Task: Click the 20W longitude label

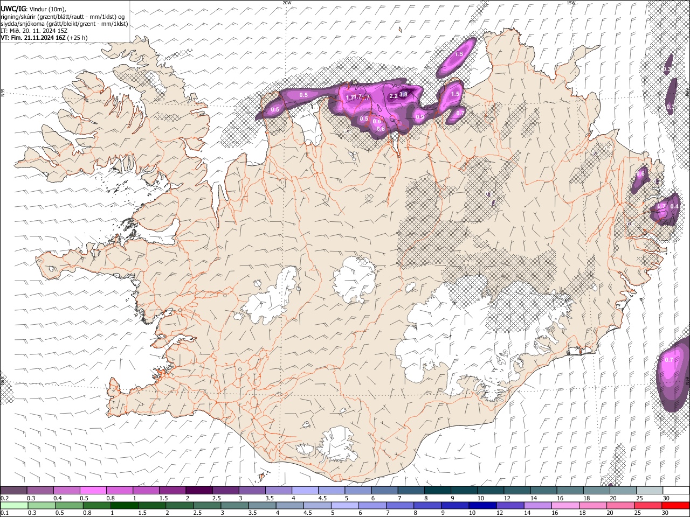Action: tap(287, 3)
